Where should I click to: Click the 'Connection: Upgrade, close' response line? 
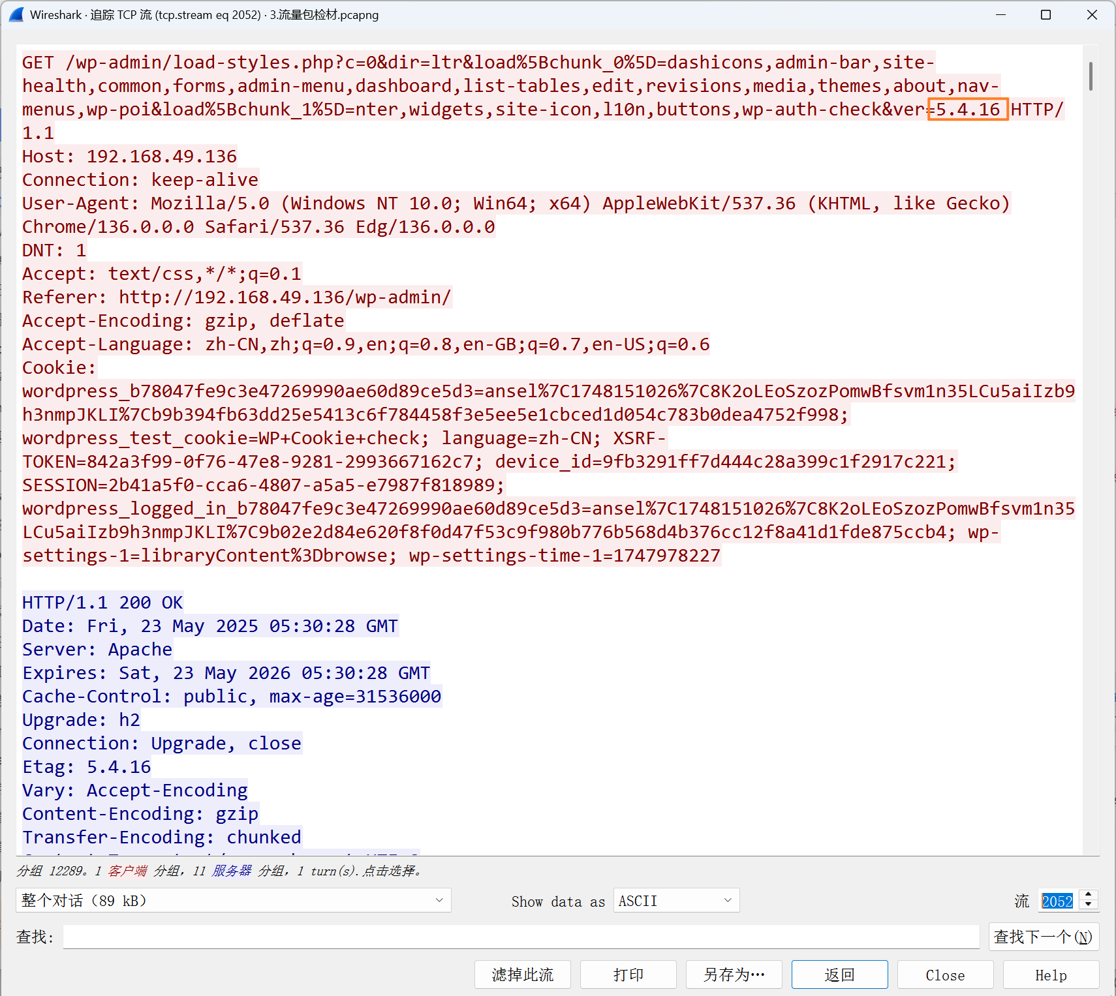point(162,744)
